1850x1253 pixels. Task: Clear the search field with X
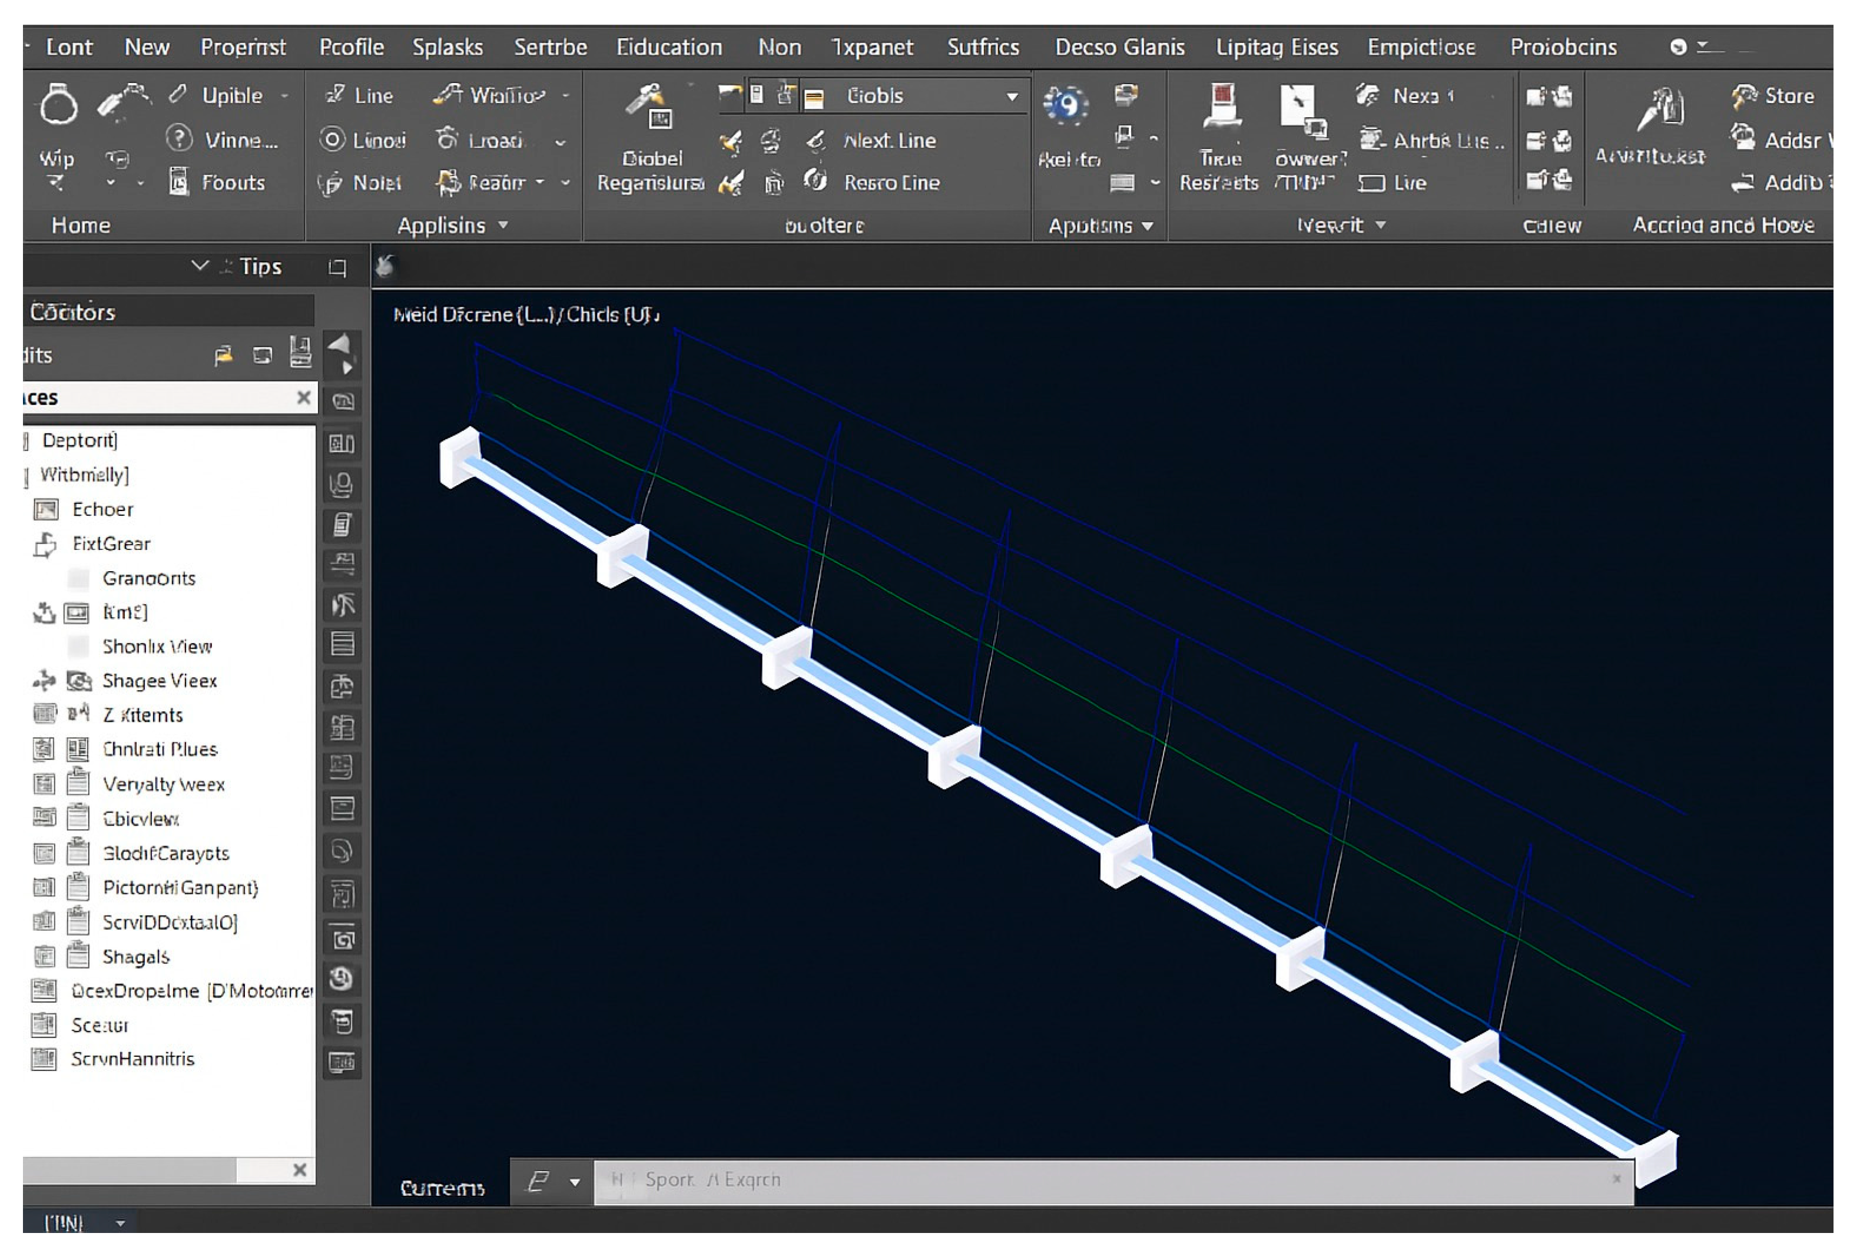(x=303, y=397)
